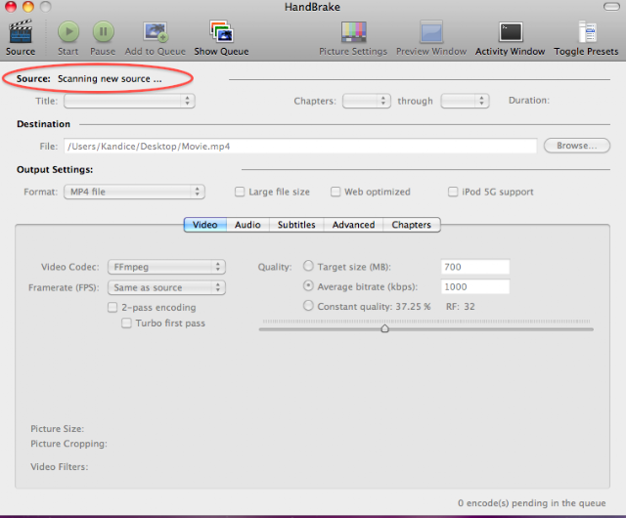Click the constant quality slider handle
This screenshot has height=518, width=626.
[384, 328]
